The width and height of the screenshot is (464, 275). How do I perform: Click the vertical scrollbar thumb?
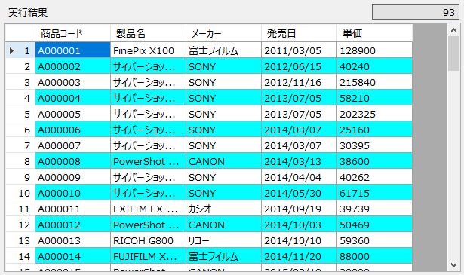(x=453, y=53)
